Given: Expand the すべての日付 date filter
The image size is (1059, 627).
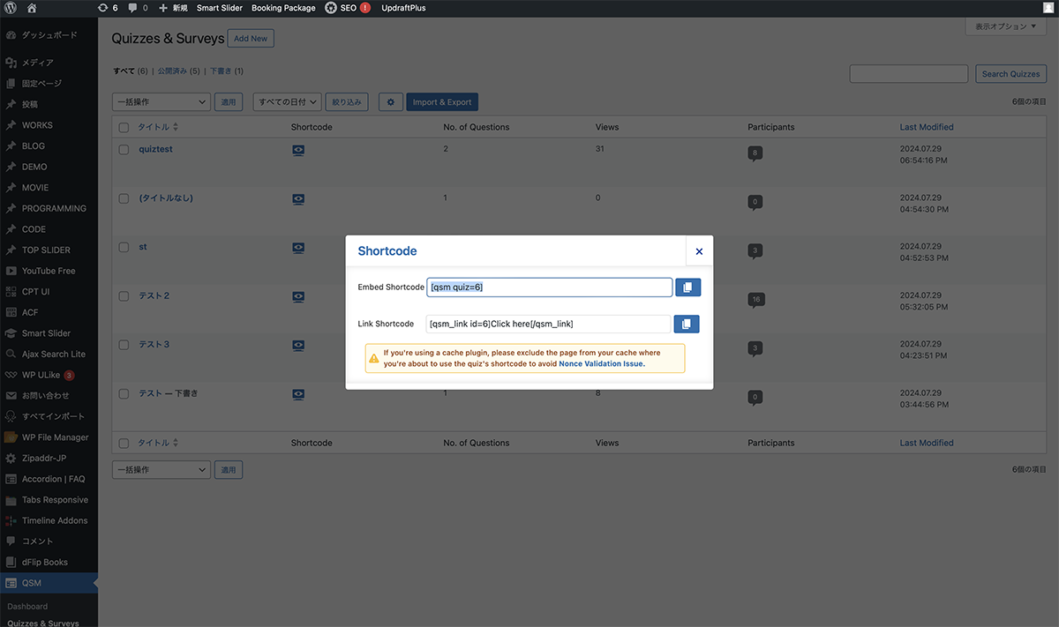Looking at the screenshot, I should click(x=286, y=102).
